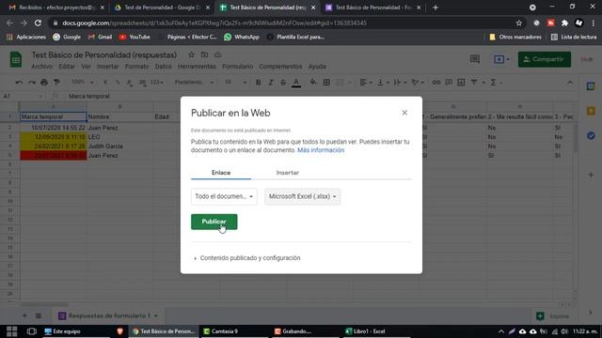Click the Borders toolbar icon

coord(326,83)
